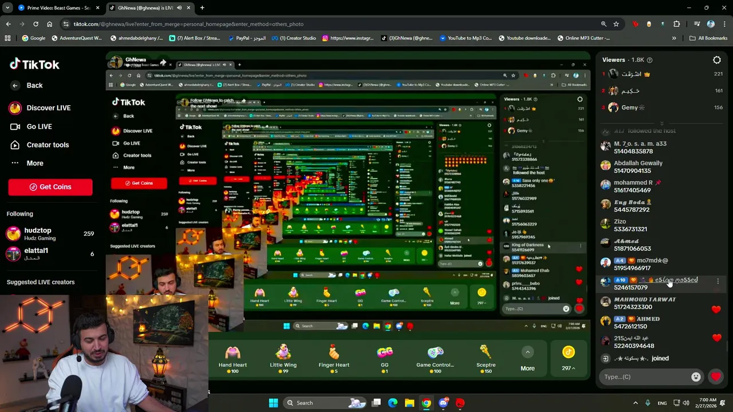Open elattal1 following channel

tap(50, 253)
